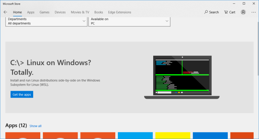Click Show all link next to Apps
Screen dimensions: 259x139
click(x=35, y=126)
